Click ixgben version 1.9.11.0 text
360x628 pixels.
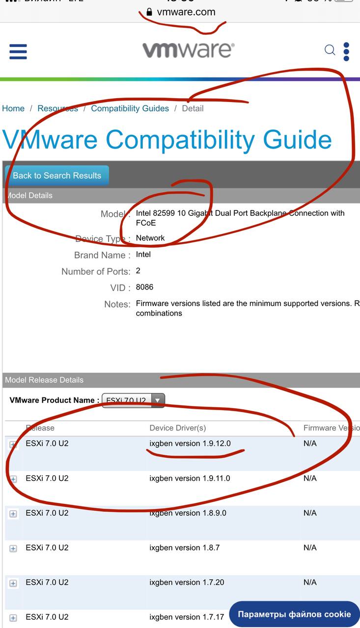point(190,478)
